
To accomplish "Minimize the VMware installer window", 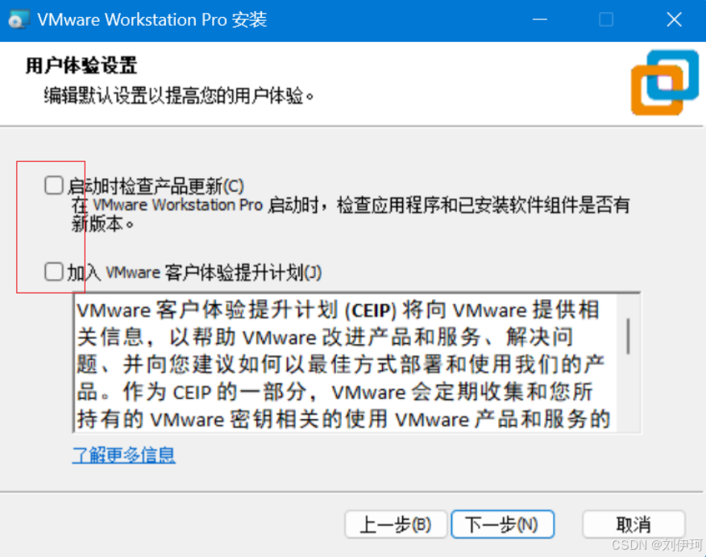I will pos(540,20).
